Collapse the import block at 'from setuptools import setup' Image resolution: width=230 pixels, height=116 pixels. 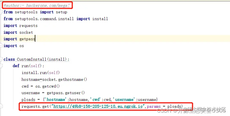1,12
